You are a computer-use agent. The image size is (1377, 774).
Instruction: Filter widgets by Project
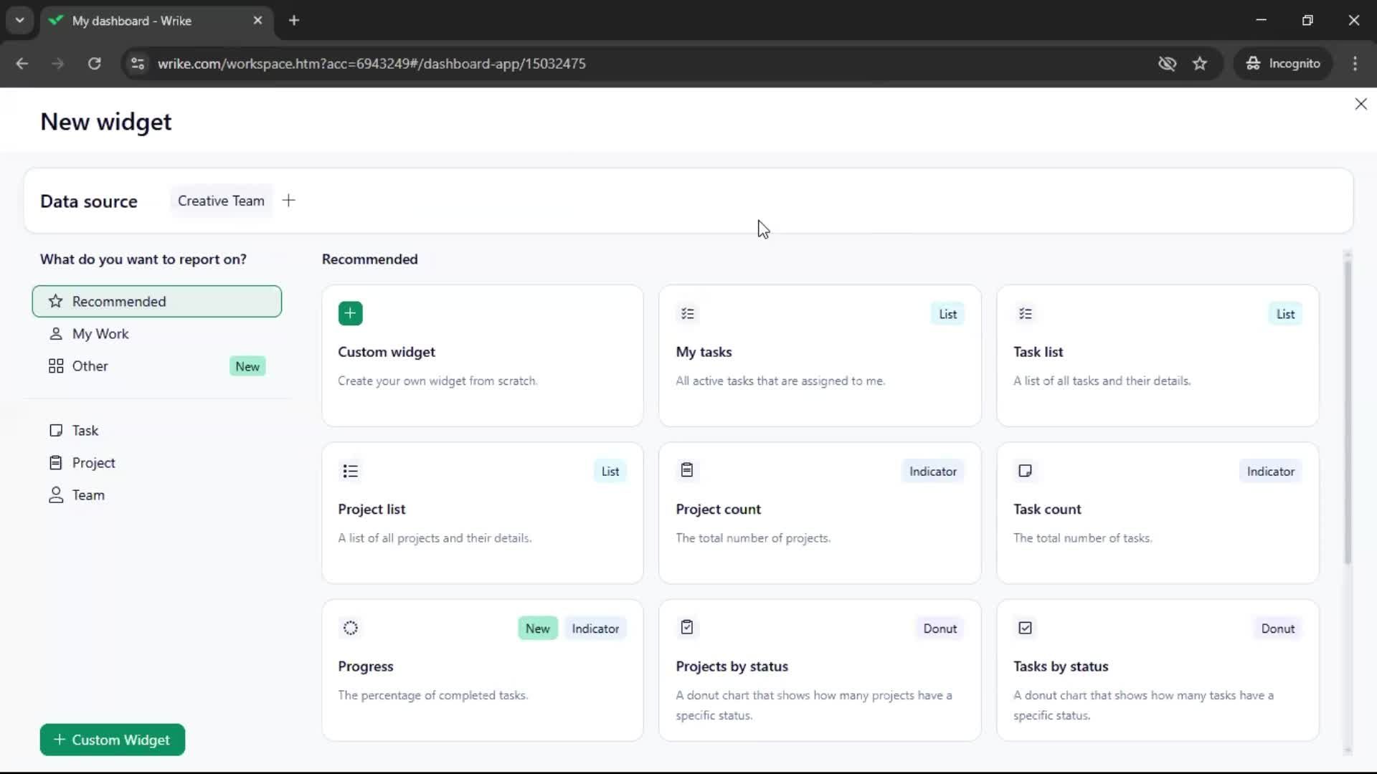tap(156, 462)
